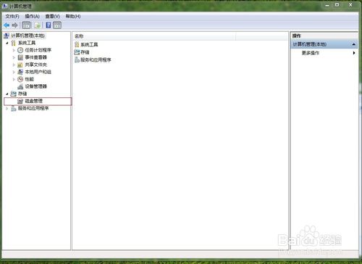Click the Forward arrow toolbar icon
This screenshot has width=362, height=264.
pos(14,25)
